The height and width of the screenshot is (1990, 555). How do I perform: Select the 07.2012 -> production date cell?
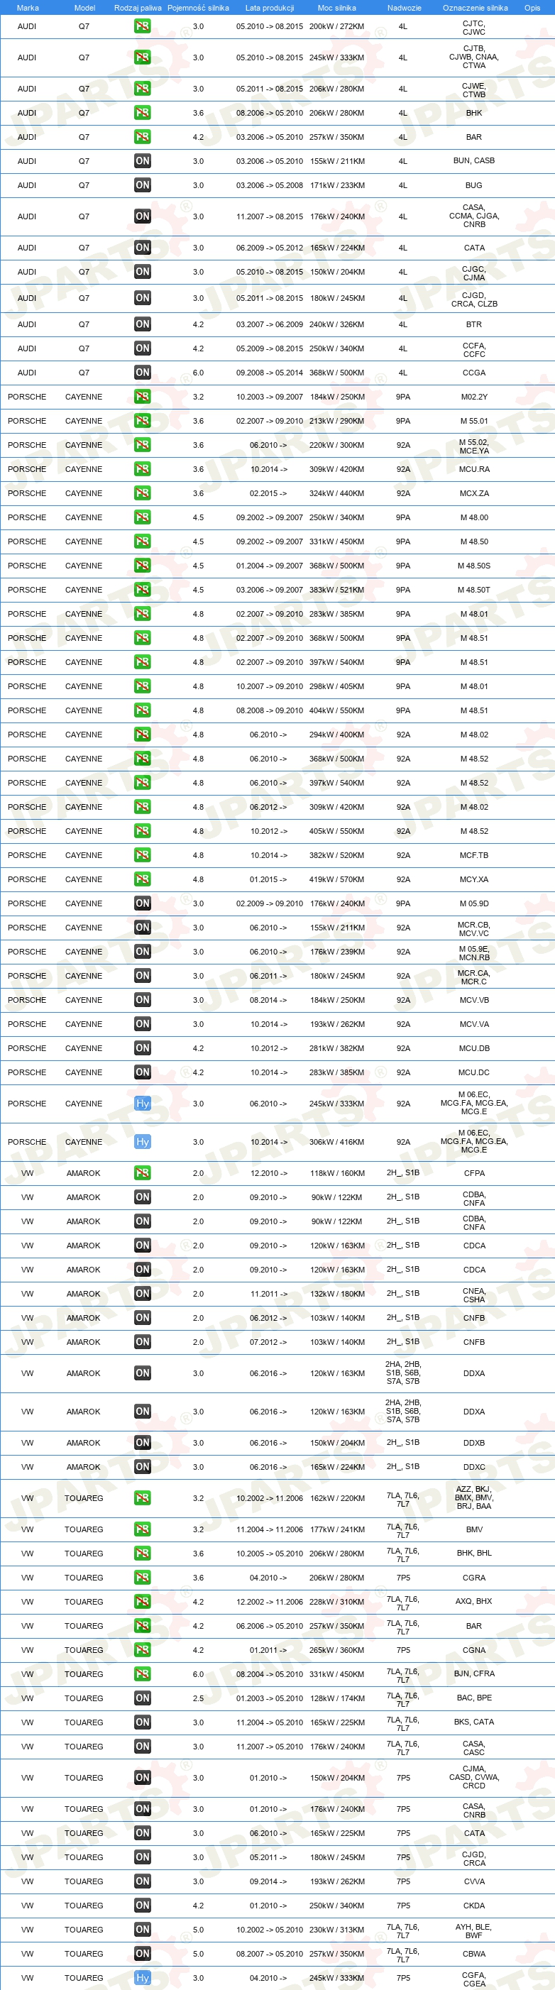pyautogui.click(x=268, y=1342)
